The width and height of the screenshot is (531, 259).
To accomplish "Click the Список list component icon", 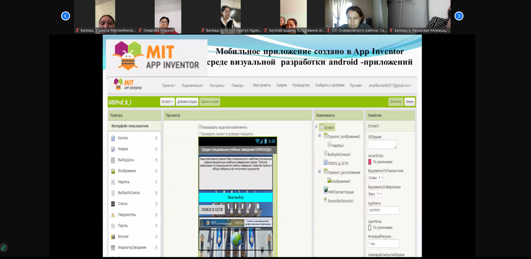I will click(x=113, y=204).
